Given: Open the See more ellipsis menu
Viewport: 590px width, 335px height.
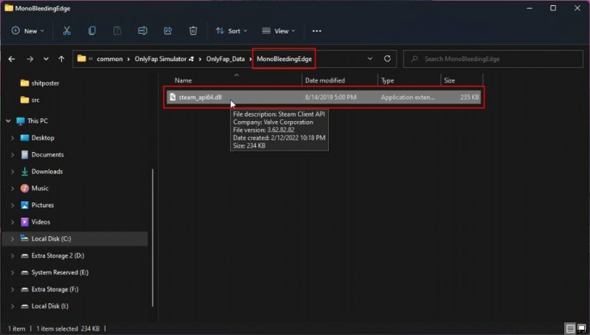Looking at the screenshot, I should click(x=317, y=31).
